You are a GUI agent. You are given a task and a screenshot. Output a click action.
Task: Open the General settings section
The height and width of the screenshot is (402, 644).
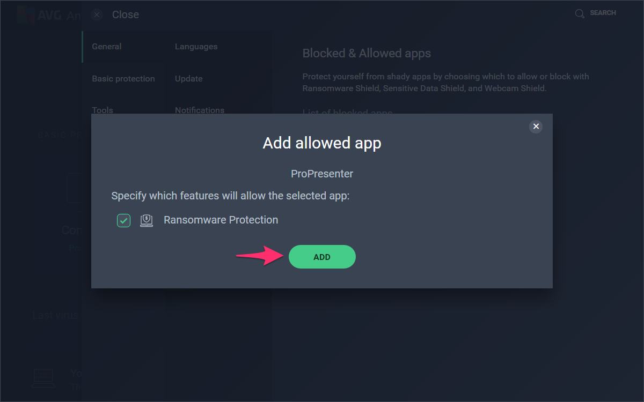point(107,47)
